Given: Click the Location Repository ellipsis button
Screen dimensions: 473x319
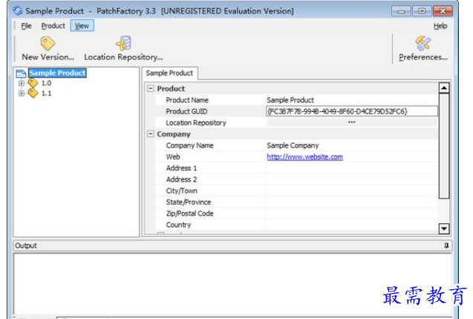Looking at the screenshot, I should (x=351, y=122).
